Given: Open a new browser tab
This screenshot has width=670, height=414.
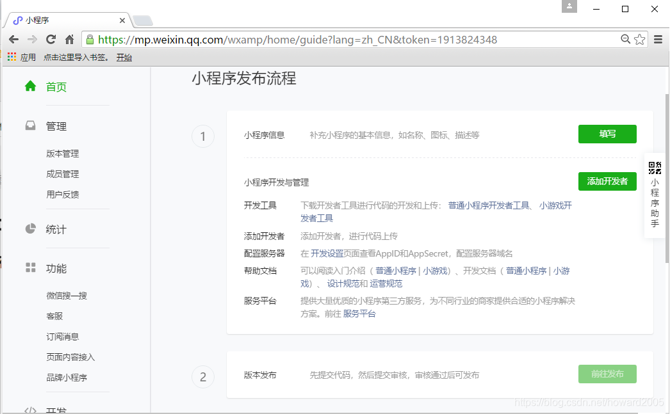Looking at the screenshot, I should [x=142, y=20].
